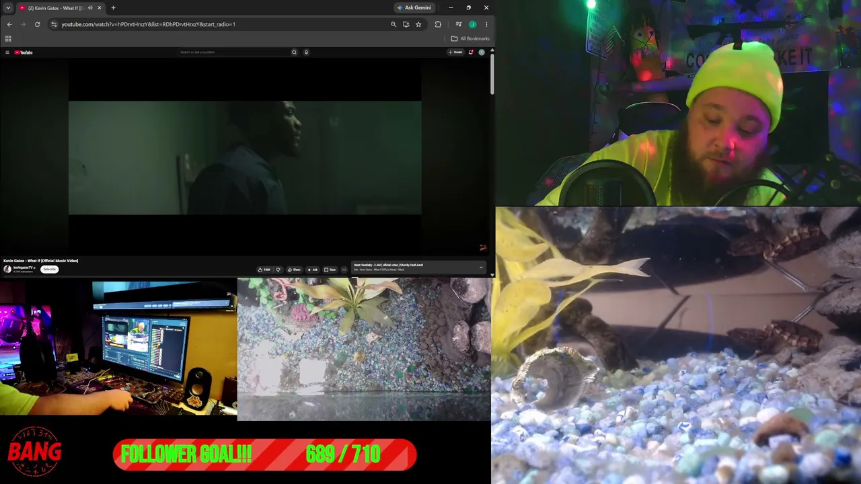Open the Chrome three-dot menu
861x484 pixels.
click(x=486, y=24)
